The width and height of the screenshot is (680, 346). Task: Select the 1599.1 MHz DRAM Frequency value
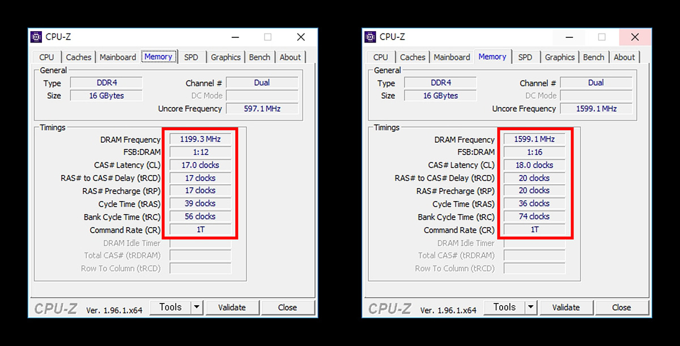coord(534,139)
